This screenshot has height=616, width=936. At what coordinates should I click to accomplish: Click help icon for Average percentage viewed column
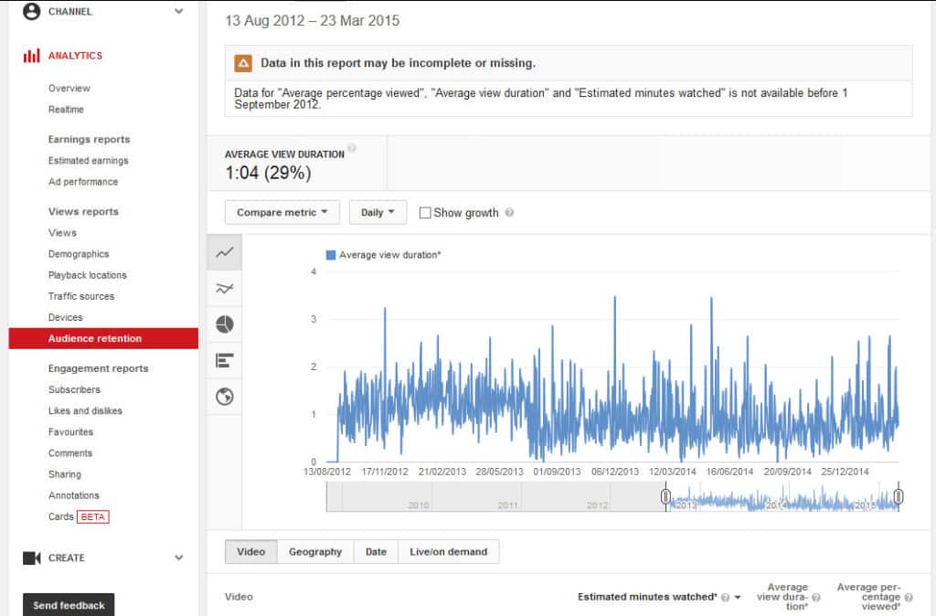point(909,597)
